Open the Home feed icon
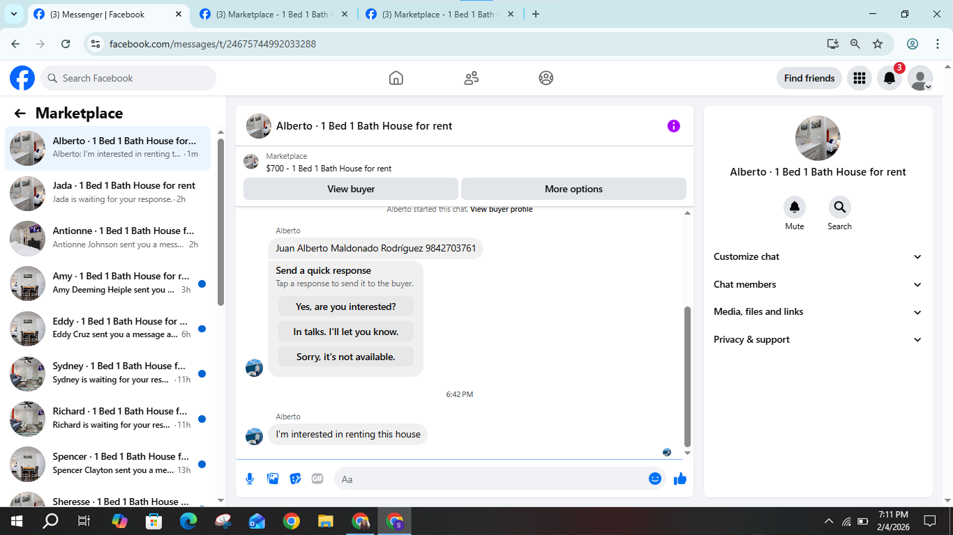Image resolution: width=953 pixels, height=535 pixels. (x=396, y=78)
